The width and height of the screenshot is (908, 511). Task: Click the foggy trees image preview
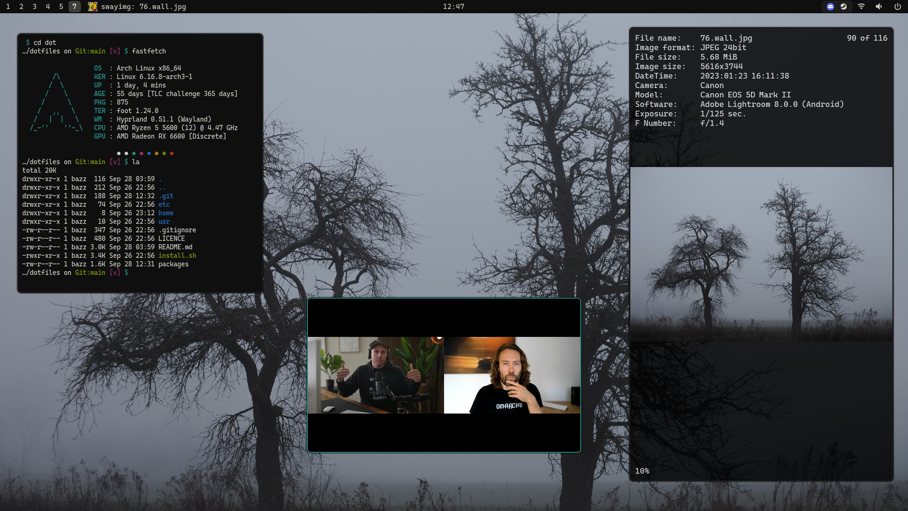(x=761, y=254)
